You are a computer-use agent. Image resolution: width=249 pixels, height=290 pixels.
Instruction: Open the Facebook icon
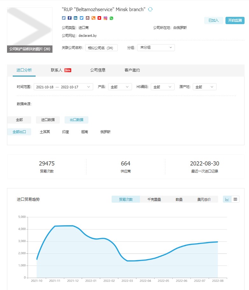coord(70,18)
